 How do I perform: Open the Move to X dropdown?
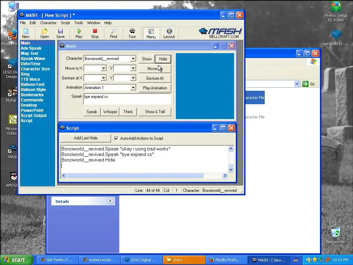click(103, 68)
